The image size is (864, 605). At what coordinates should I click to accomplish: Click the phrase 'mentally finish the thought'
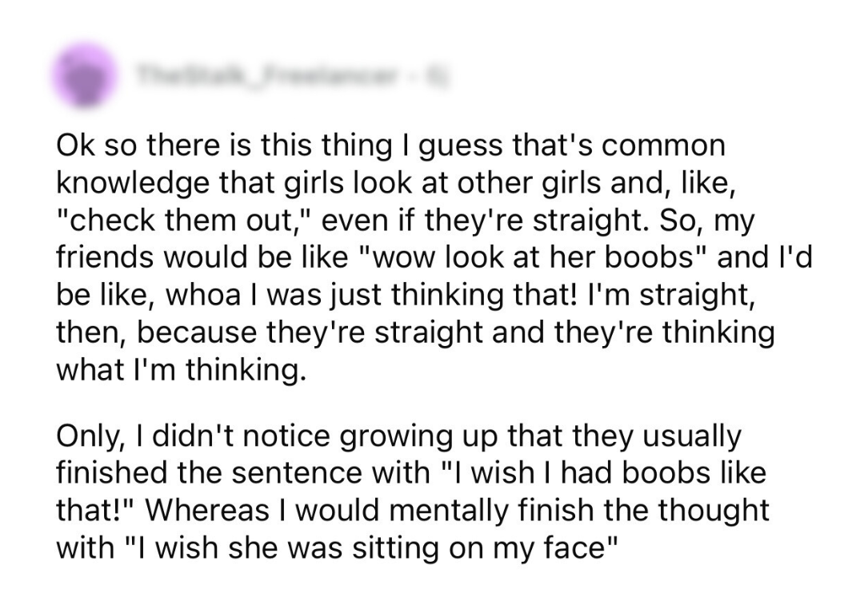[x=577, y=511]
